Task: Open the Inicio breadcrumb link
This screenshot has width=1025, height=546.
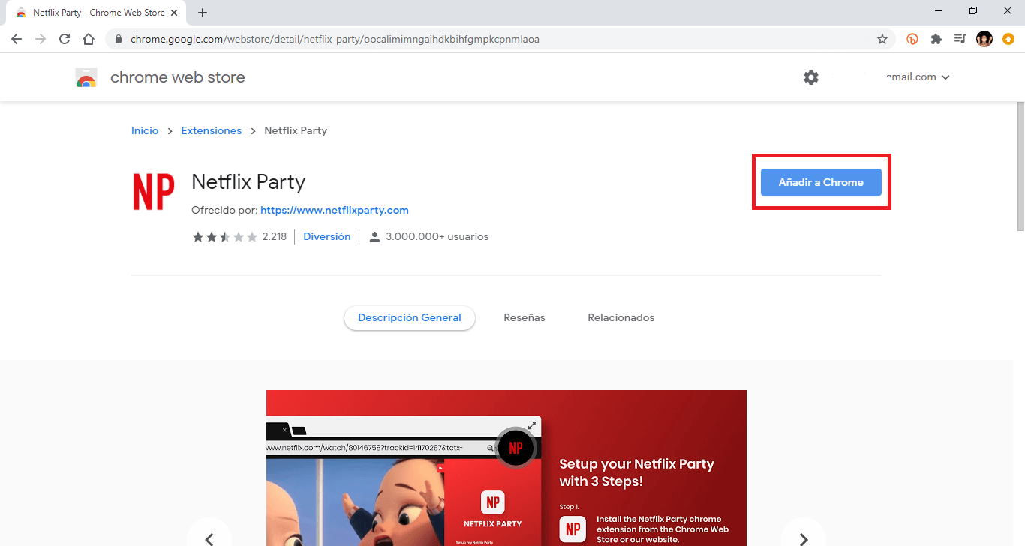Action: pos(145,130)
